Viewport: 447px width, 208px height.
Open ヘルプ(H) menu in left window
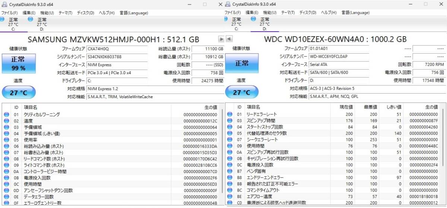pyautogui.click(x=107, y=13)
